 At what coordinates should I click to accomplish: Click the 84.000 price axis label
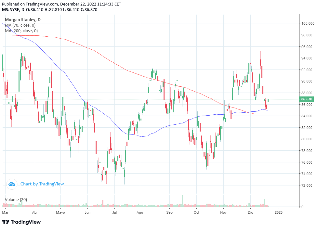click(307, 116)
